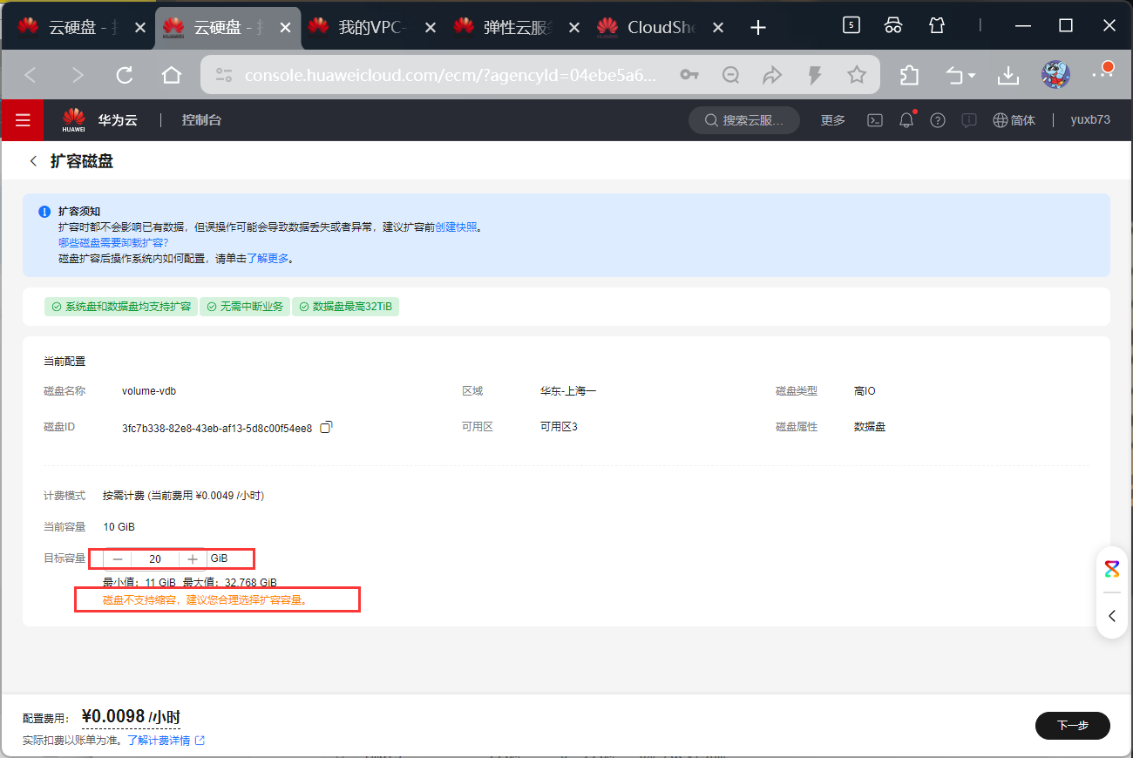Switch language via globe 简体
The width and height of the screenshot is (1133, 758).
[x=1014, y=120]
